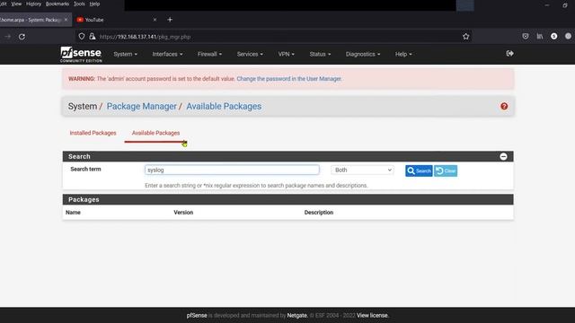Screen dimensions: 575x323
Task: Click the Description column header
Action: 319,213
